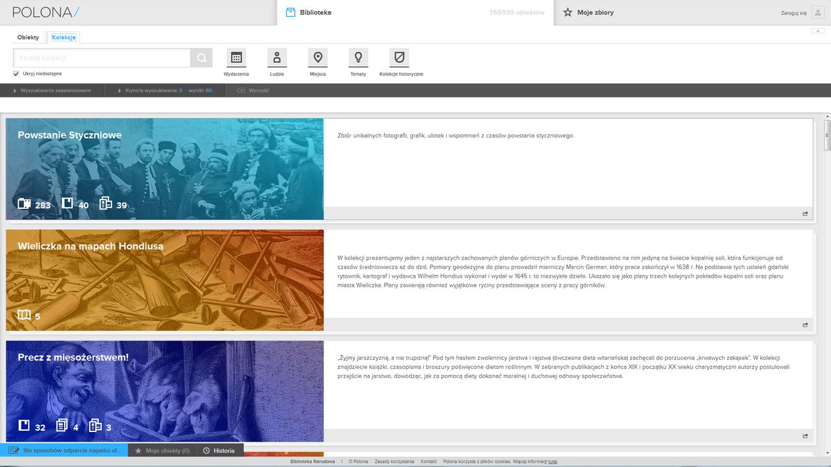Select the Ludzie person icon

(277, 58)
